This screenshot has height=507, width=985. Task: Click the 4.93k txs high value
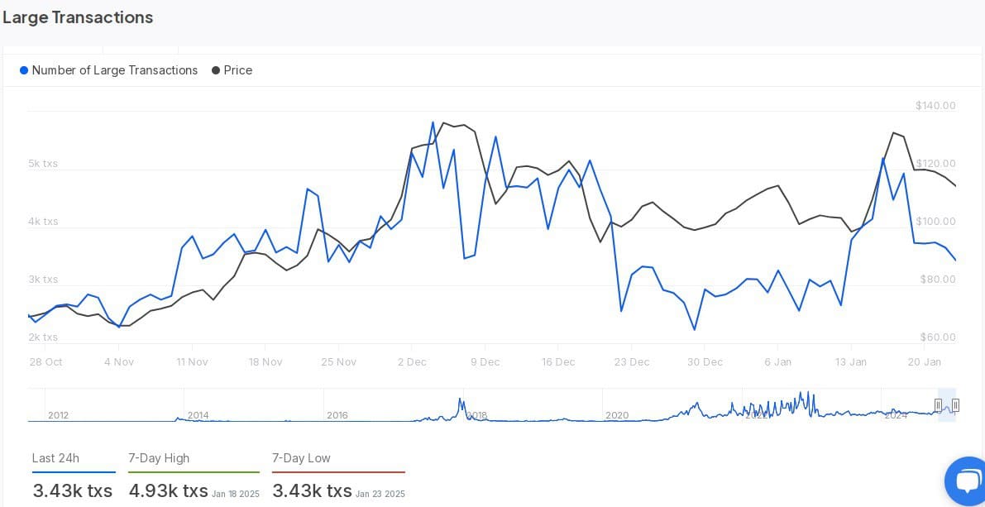tap(168, 490)
